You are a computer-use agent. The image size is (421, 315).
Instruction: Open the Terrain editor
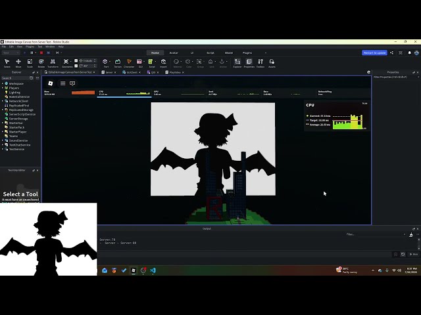pos(118,63)
